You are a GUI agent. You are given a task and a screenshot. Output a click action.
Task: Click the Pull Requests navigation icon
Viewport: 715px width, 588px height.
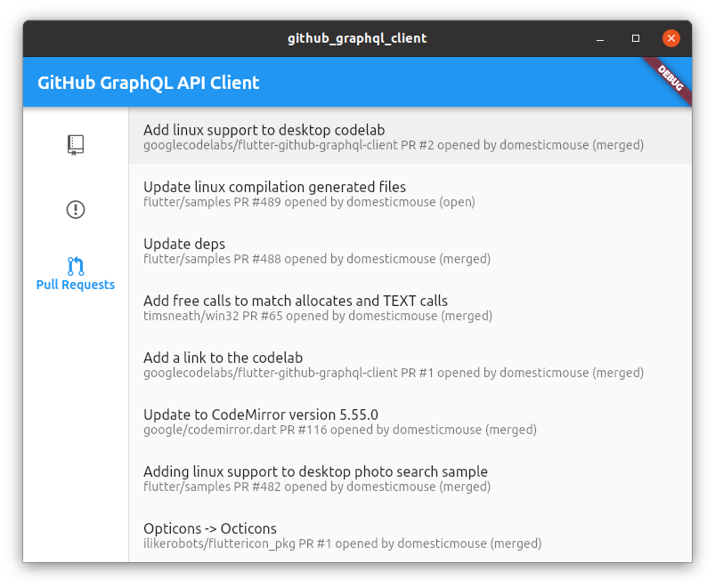tap(76, 265)
